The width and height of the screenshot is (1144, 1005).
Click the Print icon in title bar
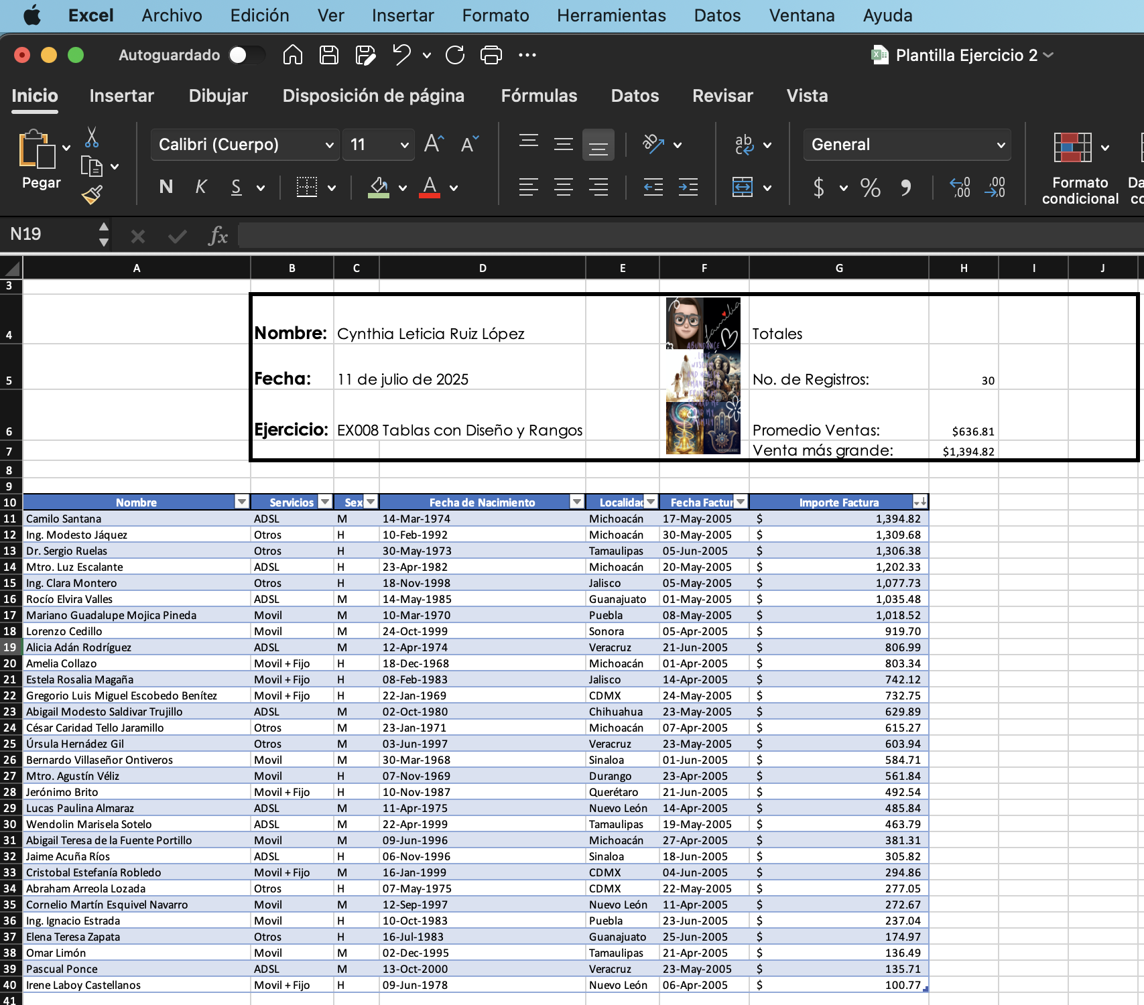click(491, 55)
